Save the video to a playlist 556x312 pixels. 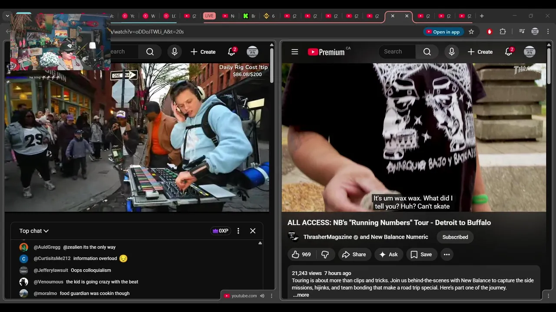tap(421, 254)
